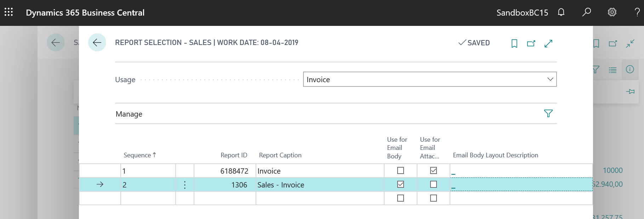
Task: Open the Usage dropdown showing Invoice
Action: click(430, 79)
